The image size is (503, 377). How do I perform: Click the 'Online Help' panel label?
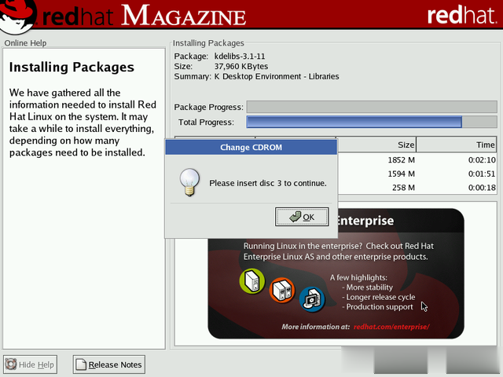pyautogui.click(x=25, y=43)
